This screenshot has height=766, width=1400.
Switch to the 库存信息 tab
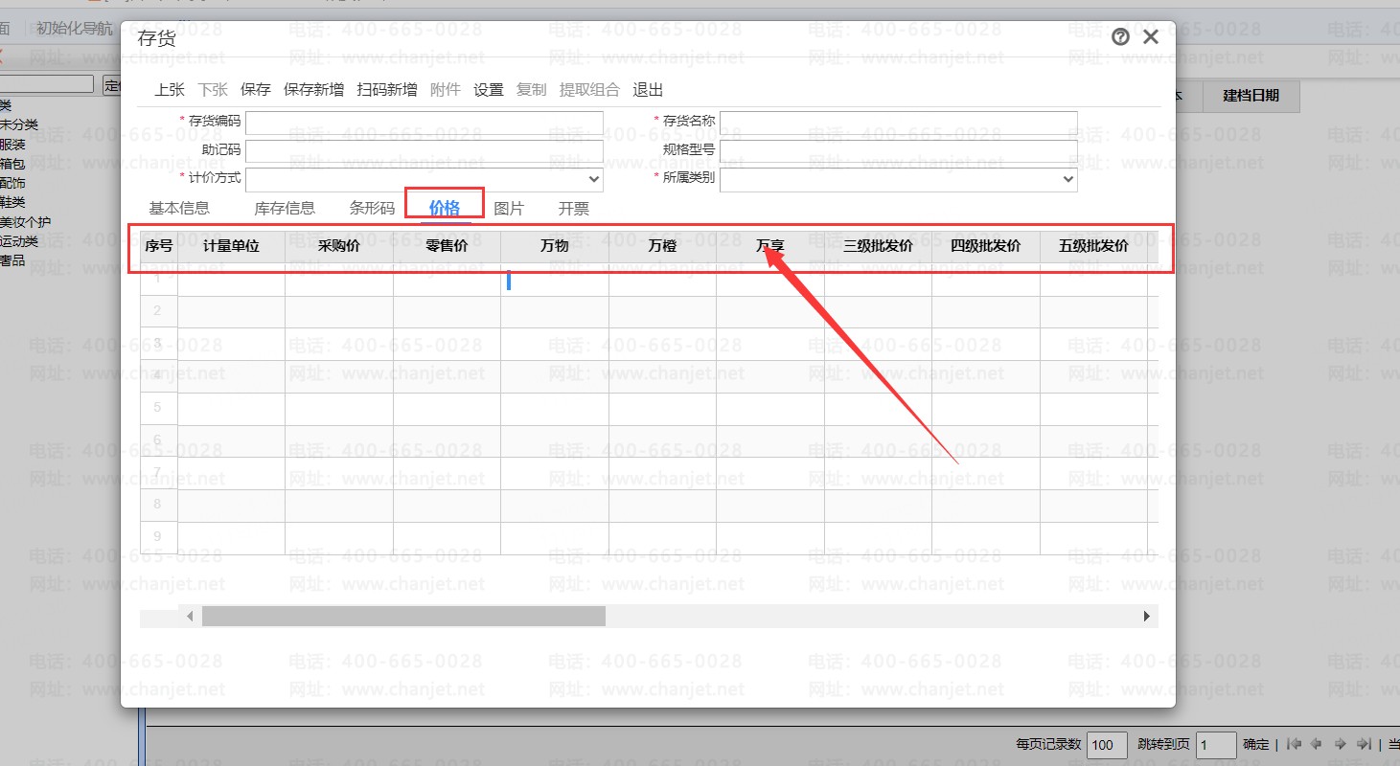tap(285, 208)
